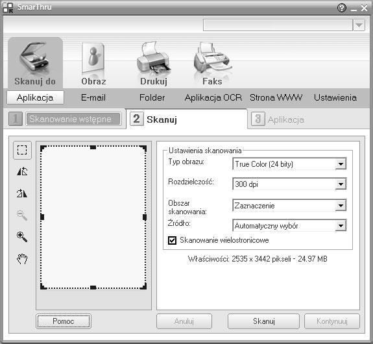The height and width of the screenshot is (344, 373).
Task: Click the Źródło label
Action: [179, 223]
